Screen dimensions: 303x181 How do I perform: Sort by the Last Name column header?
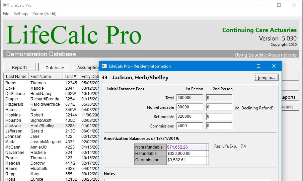(x=16, y=77)
